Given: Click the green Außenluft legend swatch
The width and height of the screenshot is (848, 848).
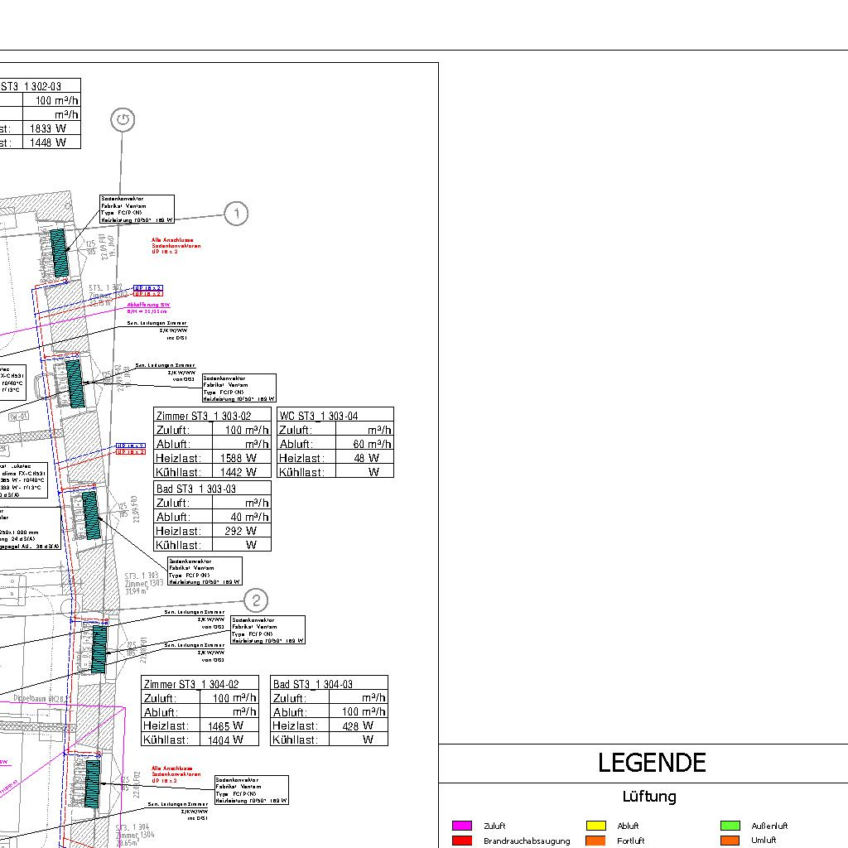Looking at the screenshot, I should coord(730,826).
